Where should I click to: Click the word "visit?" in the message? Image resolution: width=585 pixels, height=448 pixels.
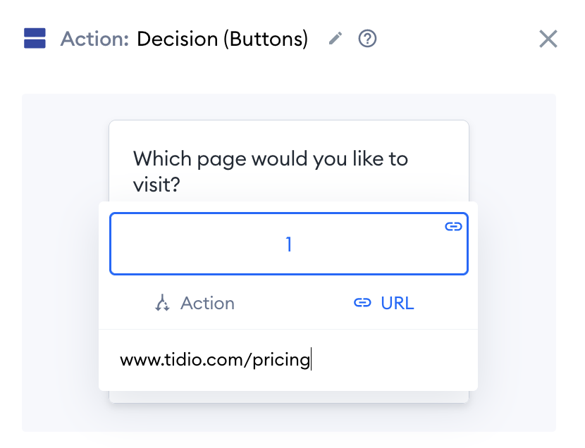point(156,185)
